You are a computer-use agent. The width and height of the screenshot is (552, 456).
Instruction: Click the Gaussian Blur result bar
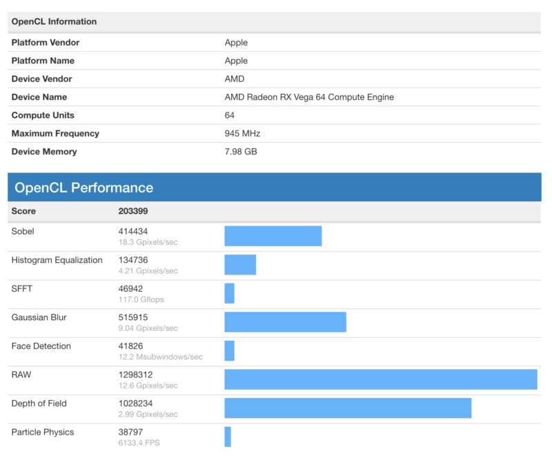click(286, 322)
